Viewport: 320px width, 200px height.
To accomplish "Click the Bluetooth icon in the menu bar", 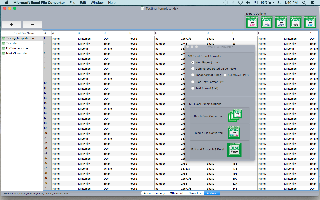I will point(233,3).
